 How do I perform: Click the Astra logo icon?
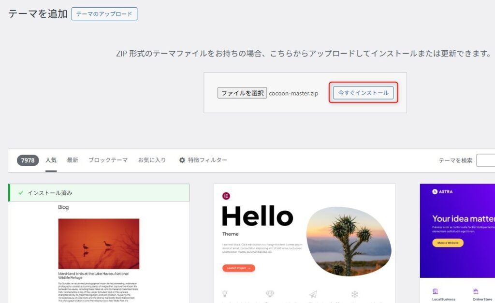435,192
